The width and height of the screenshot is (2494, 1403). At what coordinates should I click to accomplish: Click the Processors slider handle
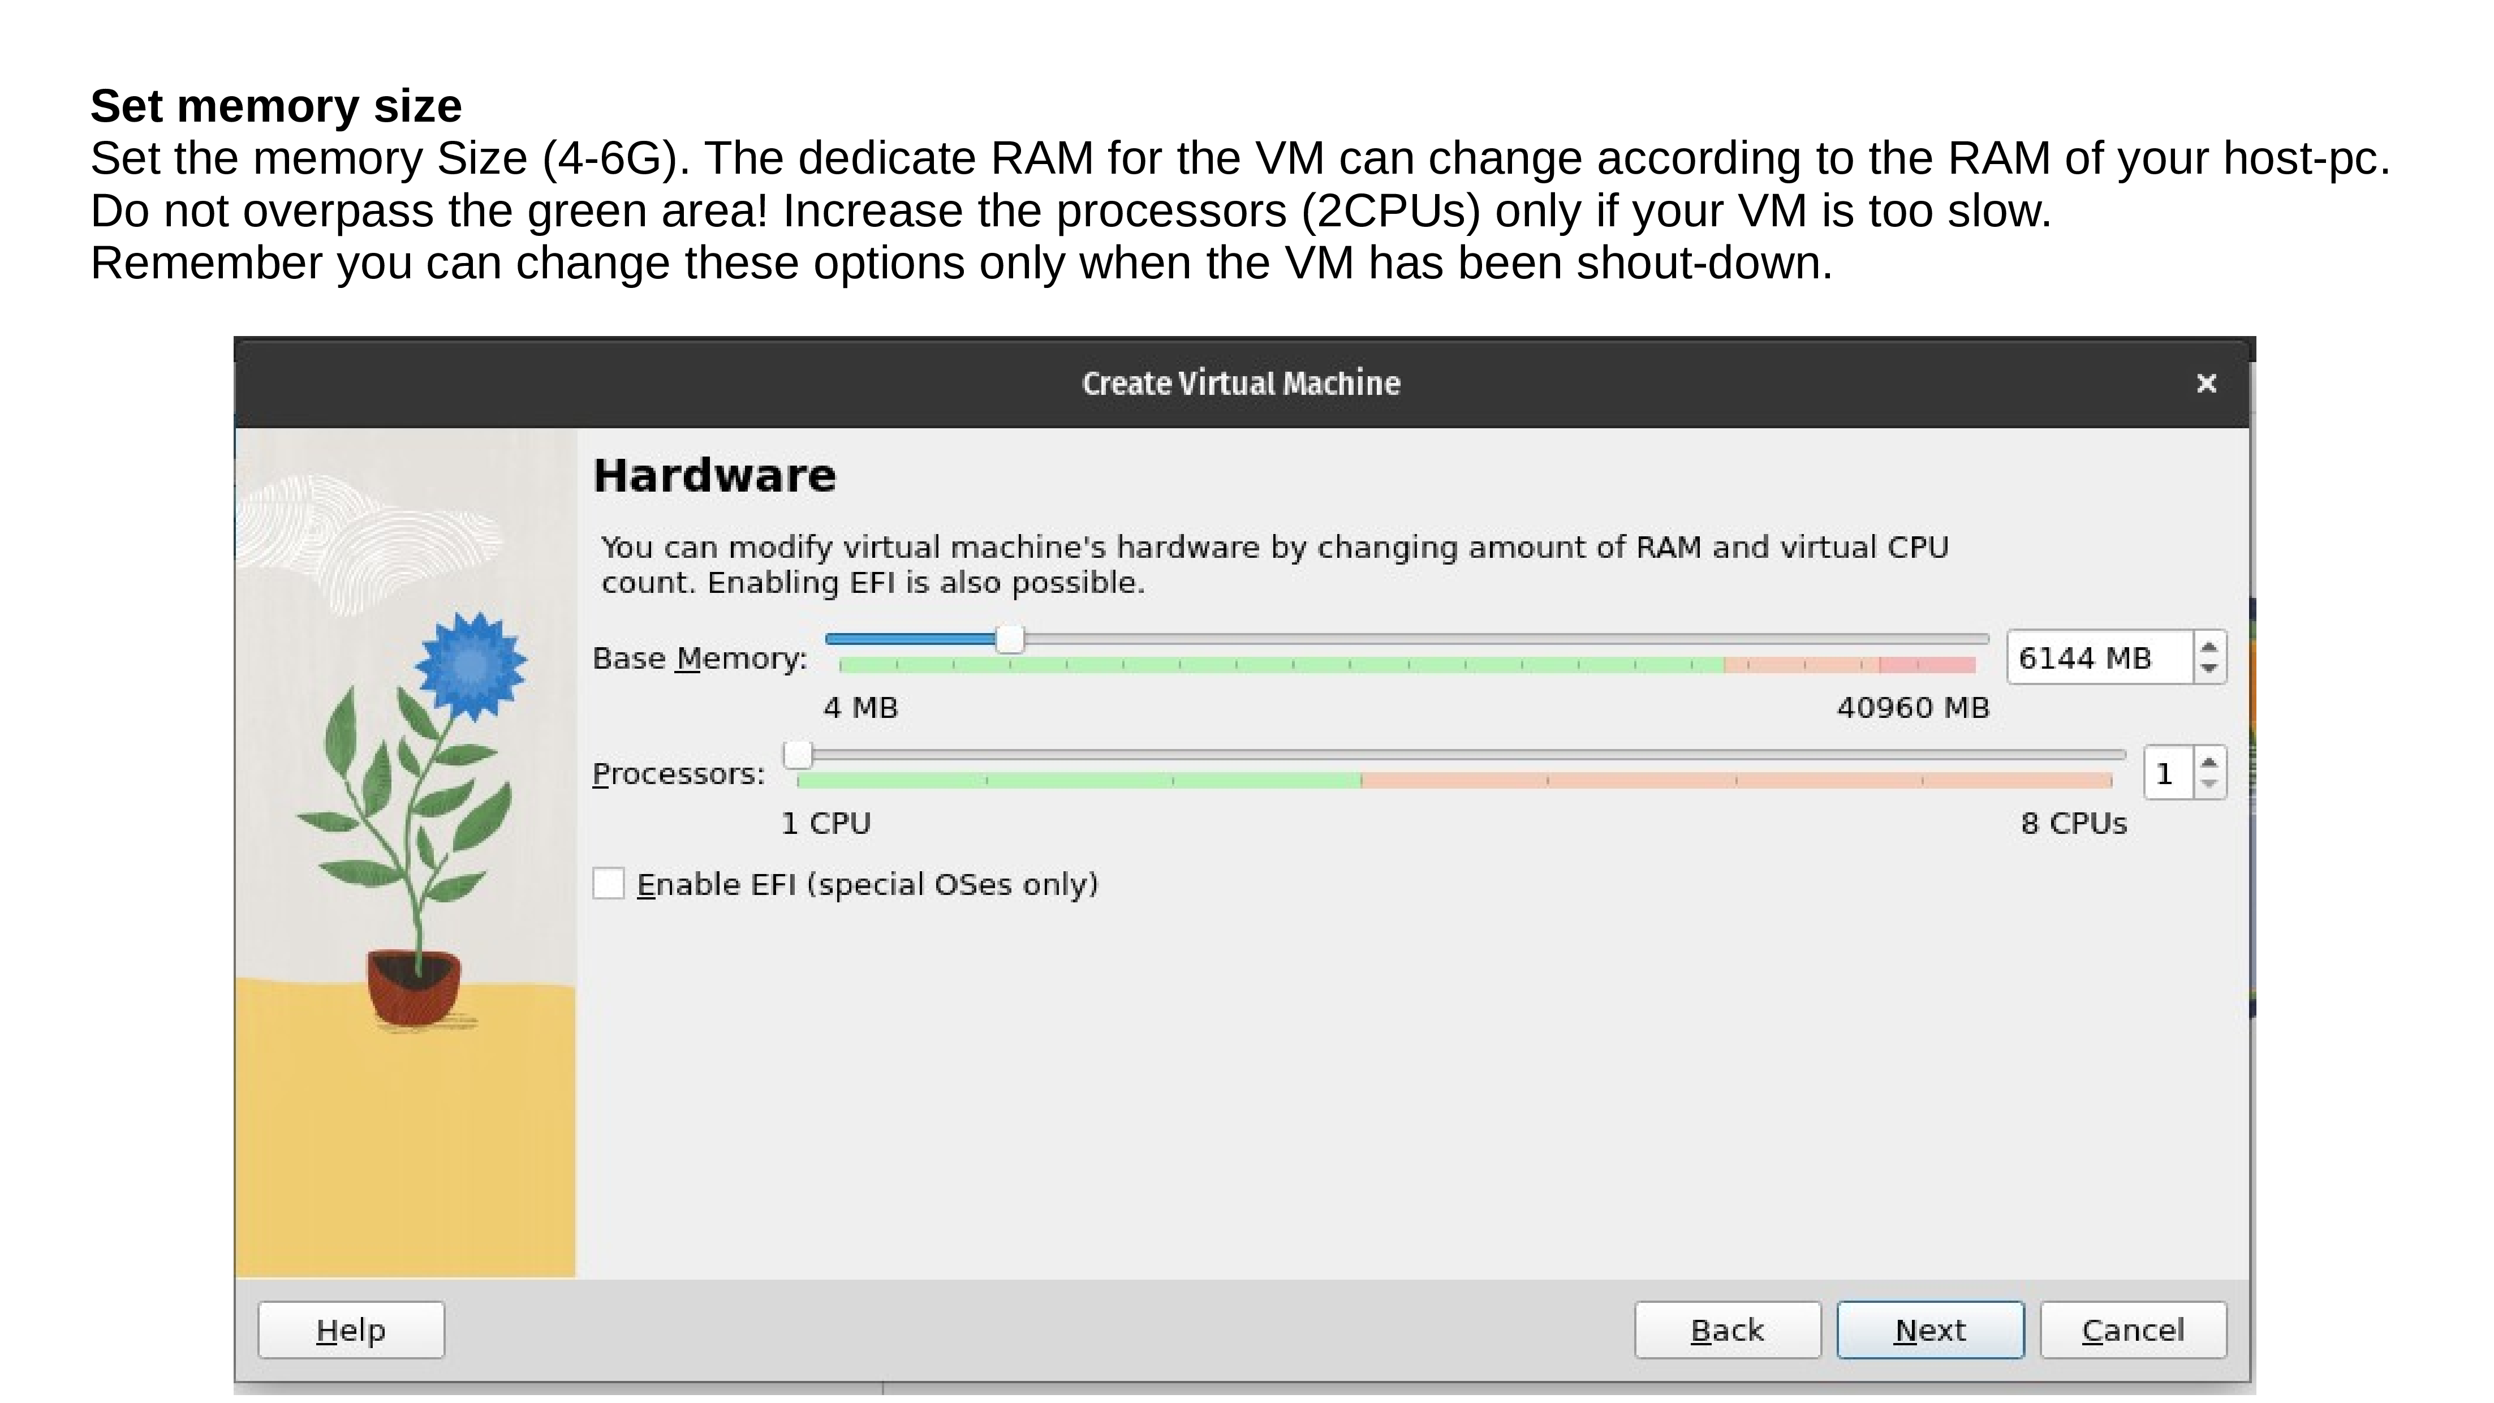coord(798,754)
